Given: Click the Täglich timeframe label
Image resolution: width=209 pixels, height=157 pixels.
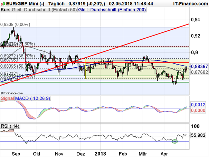Looking at the screenshot, I should (x=56, y=3).
